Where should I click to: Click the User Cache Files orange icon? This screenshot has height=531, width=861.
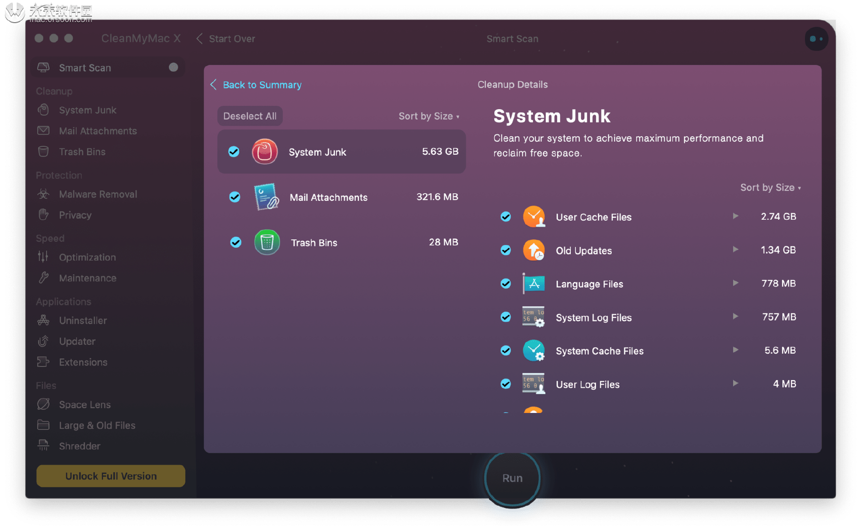534,216
